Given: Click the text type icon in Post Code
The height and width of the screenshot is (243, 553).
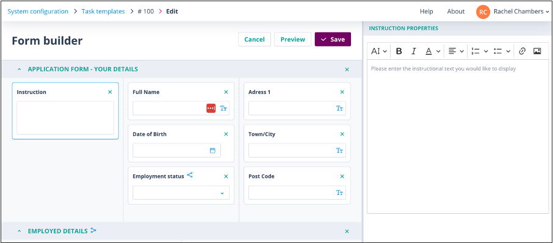Looking at the screenshot, I should click(x=339, y=192).
